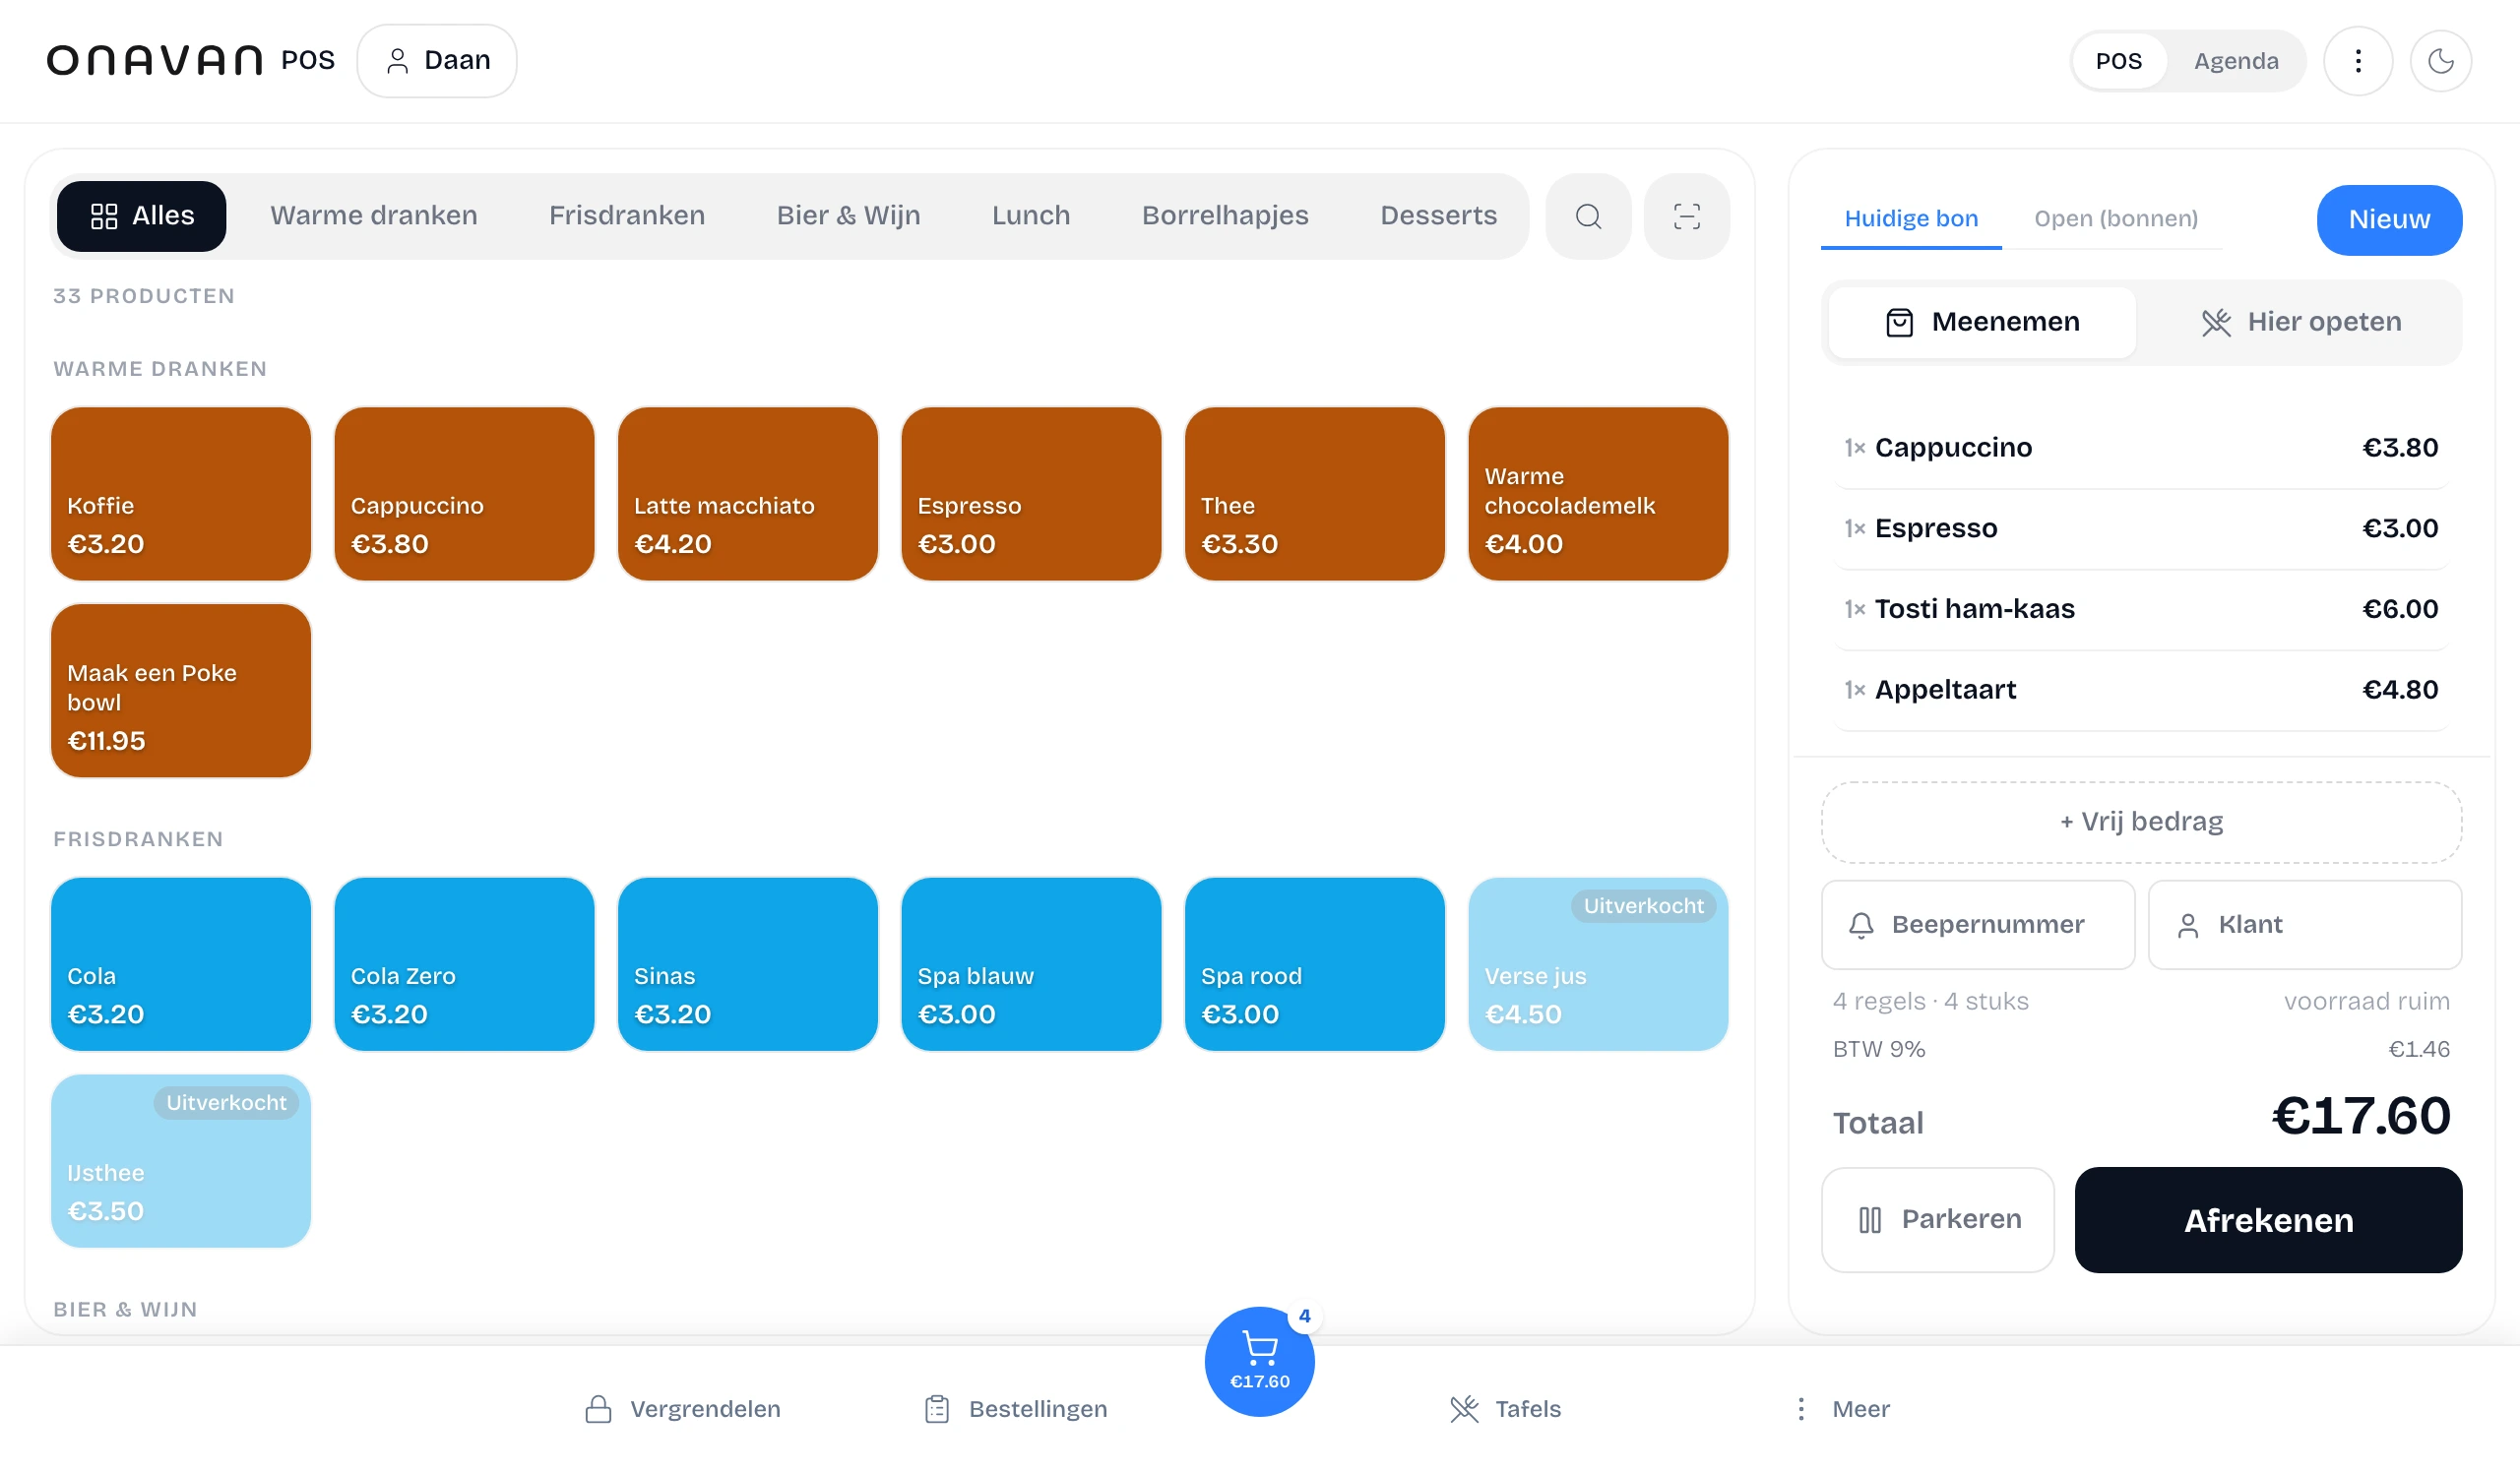Open the Open (bonnen) tab
Screen dimensions: 2520x1472
(2115, 218)
